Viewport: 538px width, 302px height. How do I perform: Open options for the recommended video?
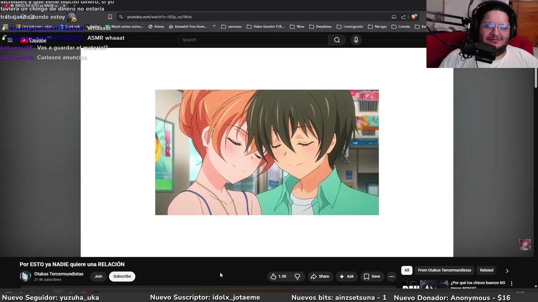tap(512, 284)
